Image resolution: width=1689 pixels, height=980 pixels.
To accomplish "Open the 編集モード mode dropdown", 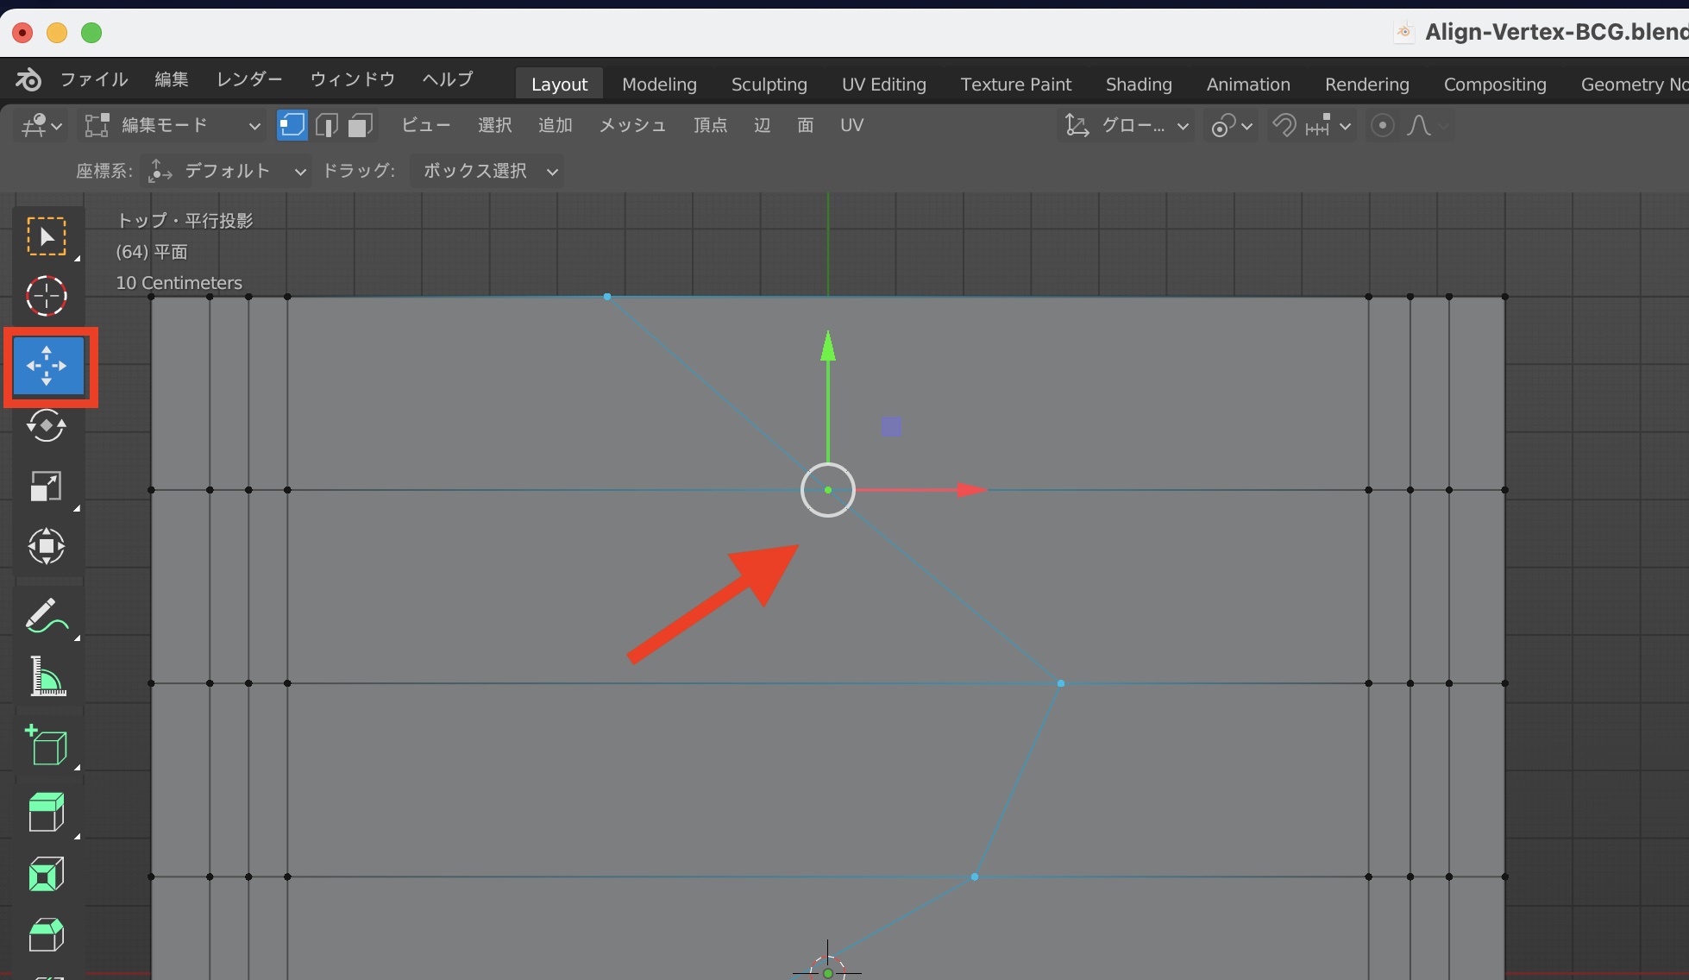I will 173,126.
